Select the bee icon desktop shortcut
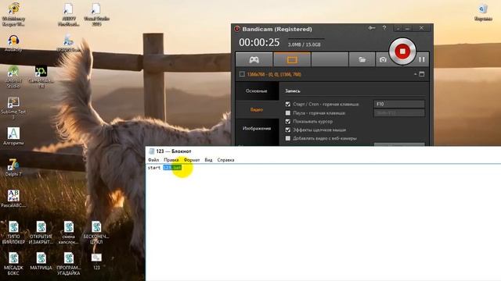 13,14
